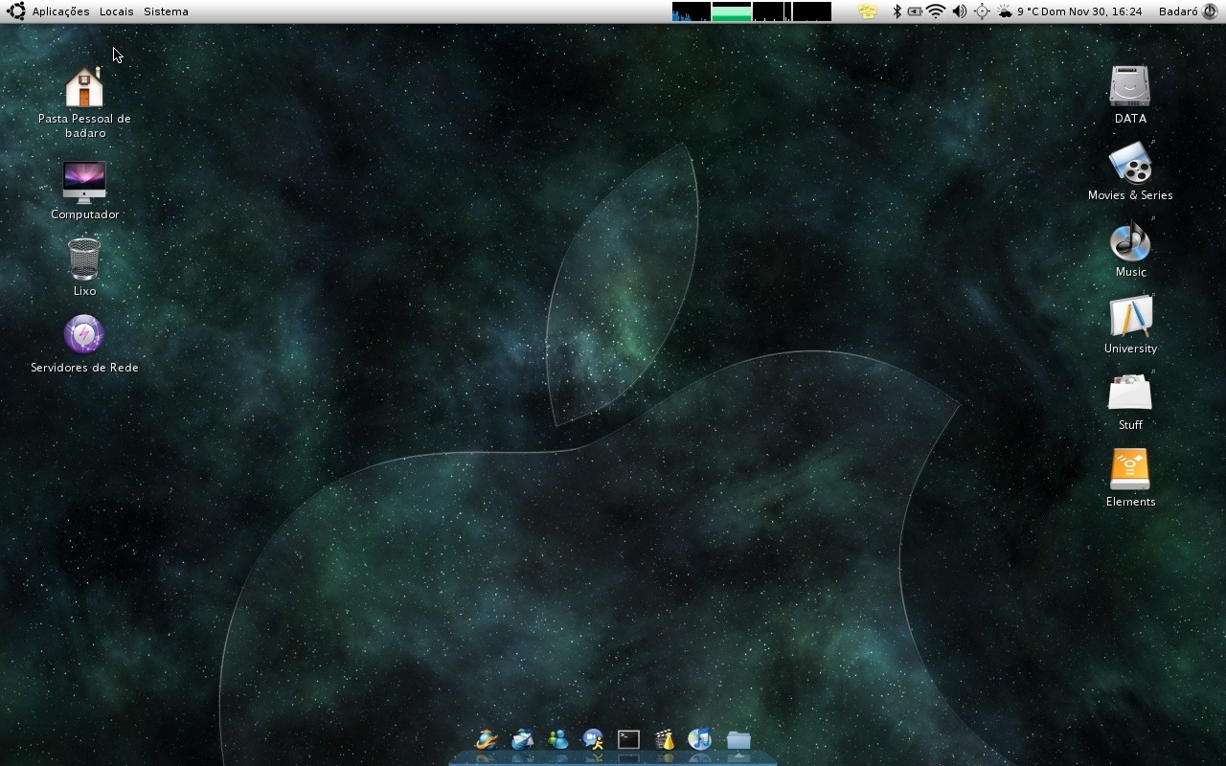Open the Sistema menu
The width and height of the screenshot is (1226, 766).
pos(166,11)
